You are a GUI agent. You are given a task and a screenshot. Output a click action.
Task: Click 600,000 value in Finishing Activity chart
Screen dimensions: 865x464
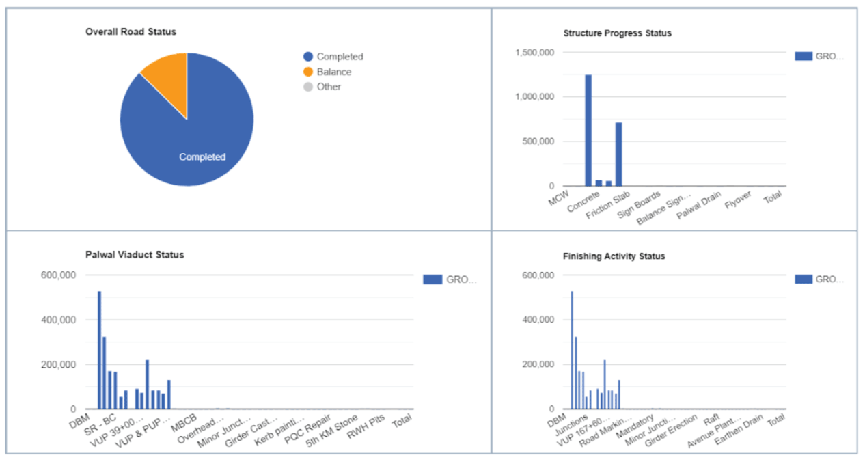(538, 275)
